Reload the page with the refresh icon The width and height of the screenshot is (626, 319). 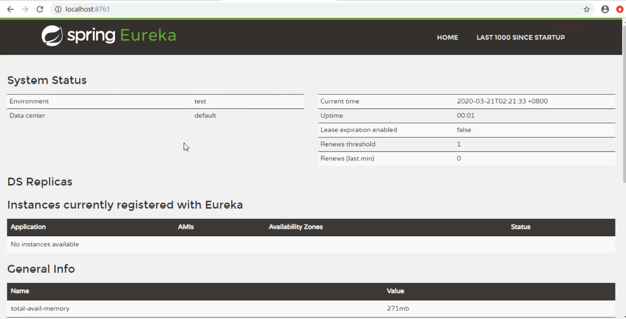coord(40,9)
